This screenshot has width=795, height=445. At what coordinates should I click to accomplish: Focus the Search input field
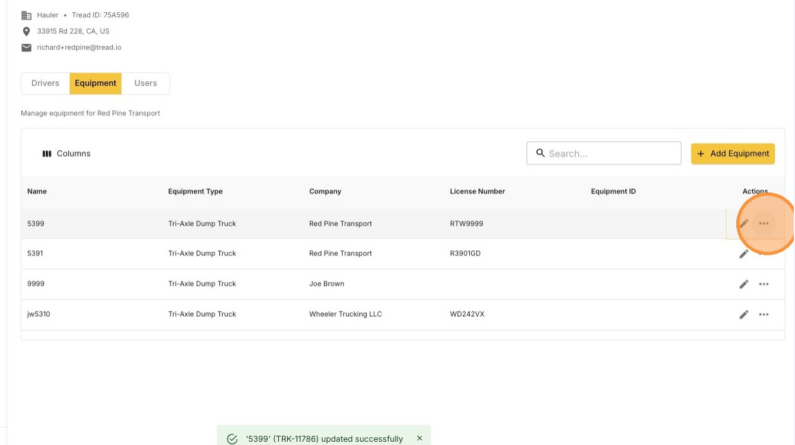[x=604, y=153]
